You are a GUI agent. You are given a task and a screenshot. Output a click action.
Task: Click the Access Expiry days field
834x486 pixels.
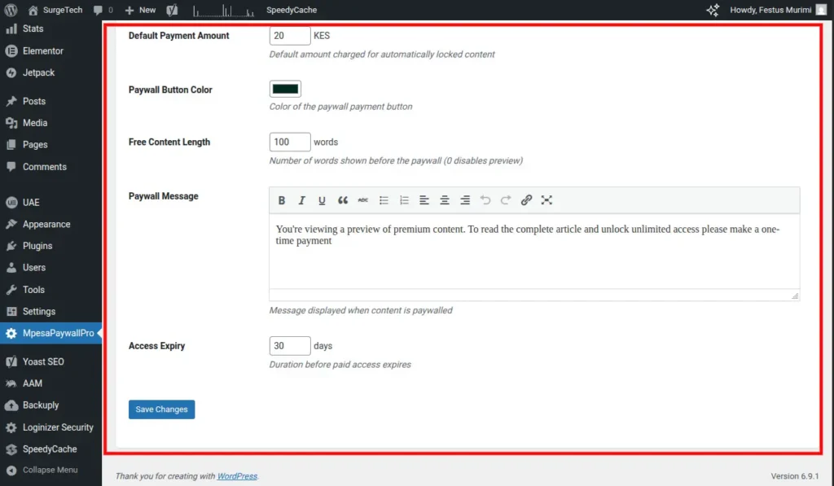click(290, 346)
